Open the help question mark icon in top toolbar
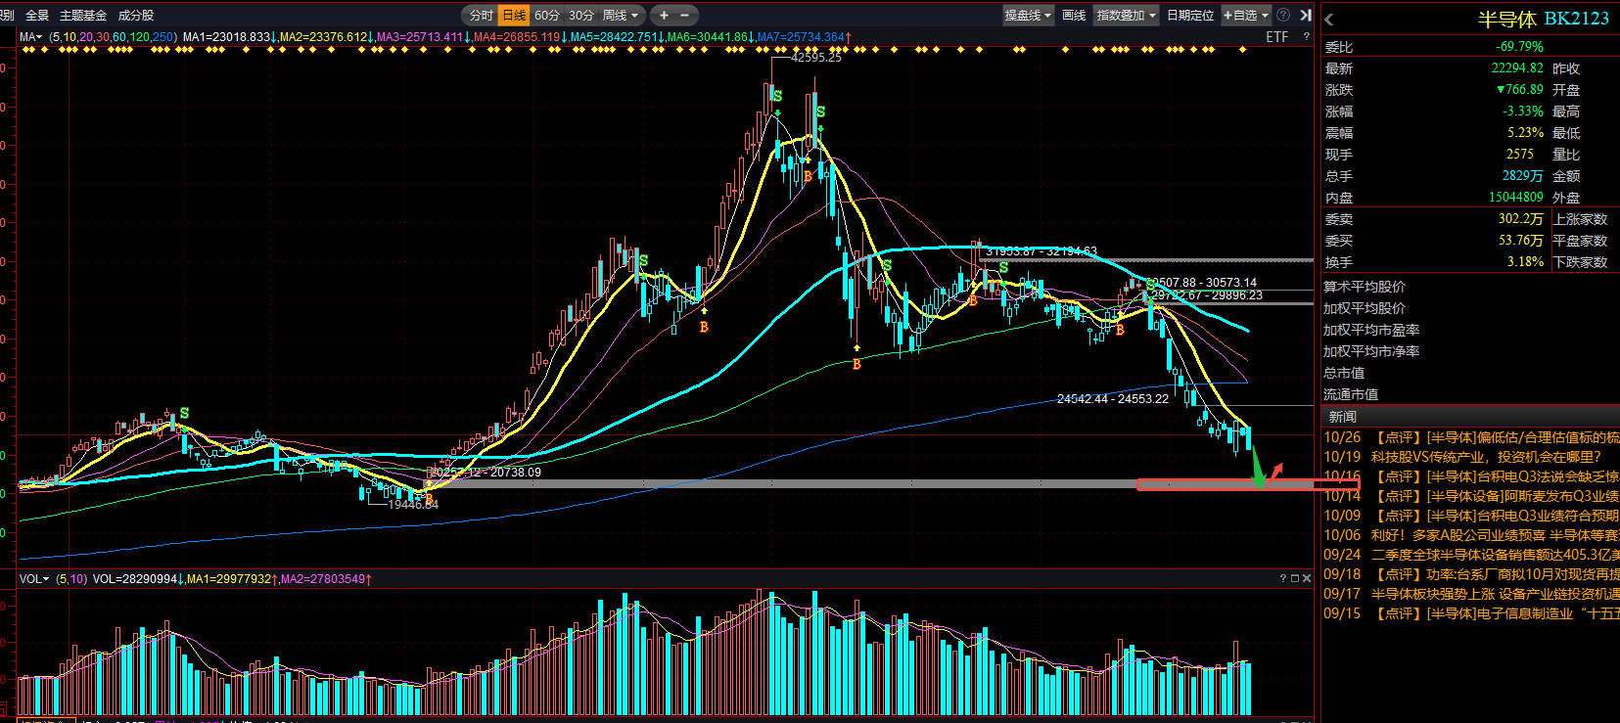 [x=1283, y=15]
